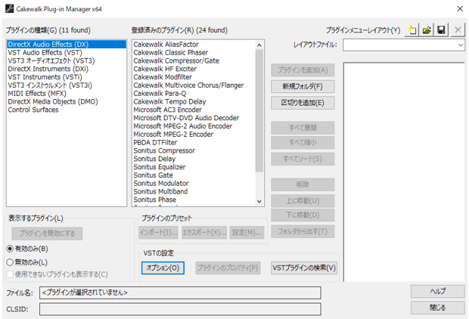Select VST3 インストゥルメント (VST3i) type

click(x=67, y=85)
